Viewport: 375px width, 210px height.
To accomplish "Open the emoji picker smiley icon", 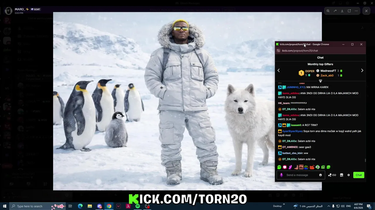I will click(x=321, y=175).
